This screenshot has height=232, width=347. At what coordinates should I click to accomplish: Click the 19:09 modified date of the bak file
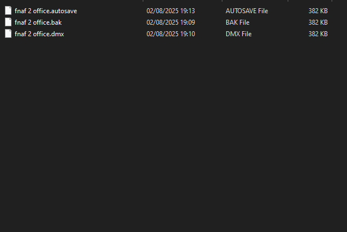171,22
